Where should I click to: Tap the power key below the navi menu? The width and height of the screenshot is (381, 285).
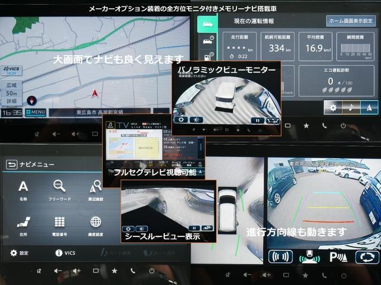point(152,271)
